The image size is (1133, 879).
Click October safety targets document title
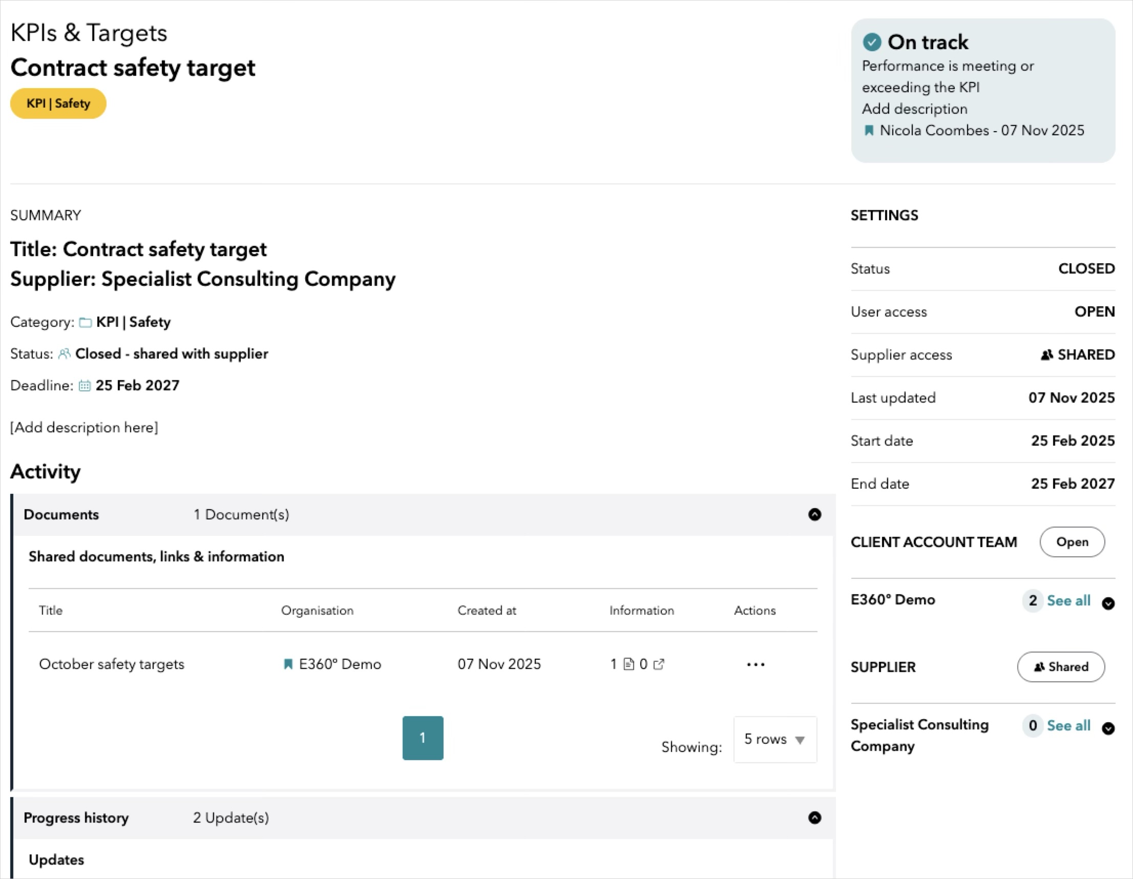pyautogui.click(x=112, y=664)
